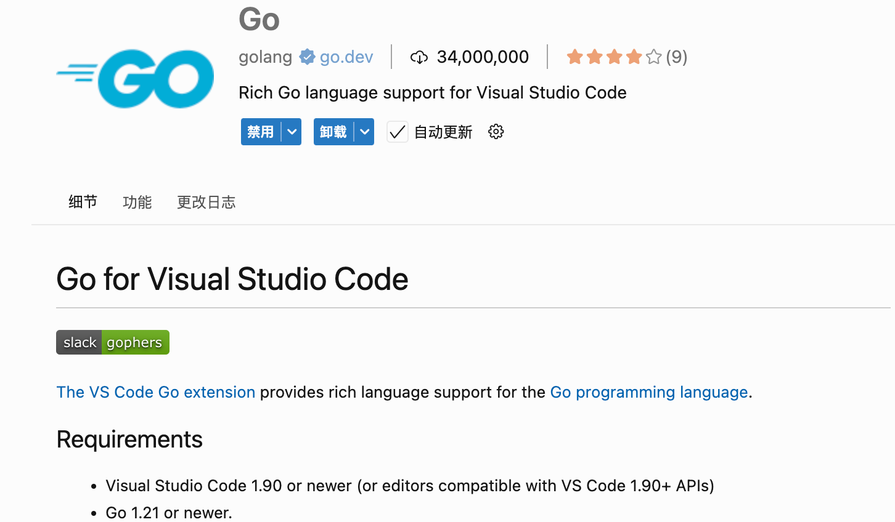Toggle the 自动更新 checkbox

[x=398, y=132]
